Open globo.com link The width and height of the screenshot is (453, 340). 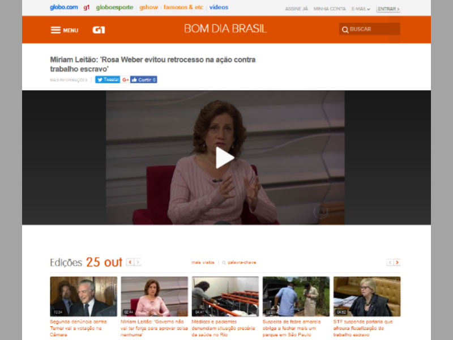(64, 7)
